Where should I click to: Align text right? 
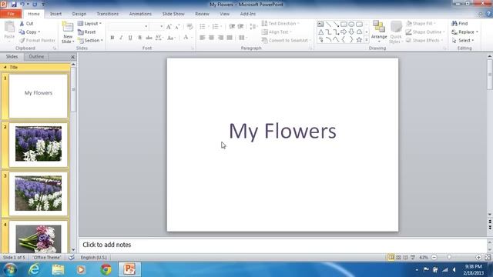click(x=221, y=38)
